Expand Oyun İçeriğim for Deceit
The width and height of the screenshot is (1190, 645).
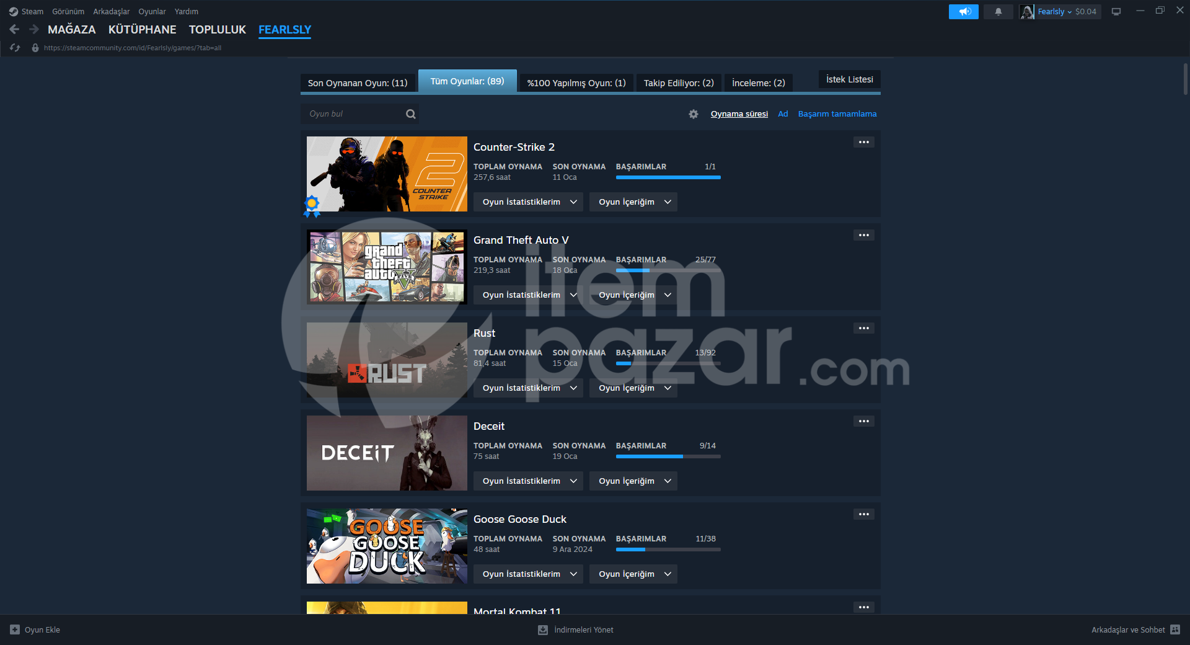(633, 481)
